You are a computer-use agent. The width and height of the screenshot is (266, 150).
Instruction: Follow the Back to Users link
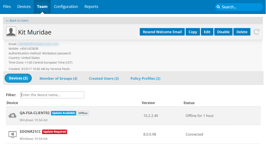[x=17, y=21]
